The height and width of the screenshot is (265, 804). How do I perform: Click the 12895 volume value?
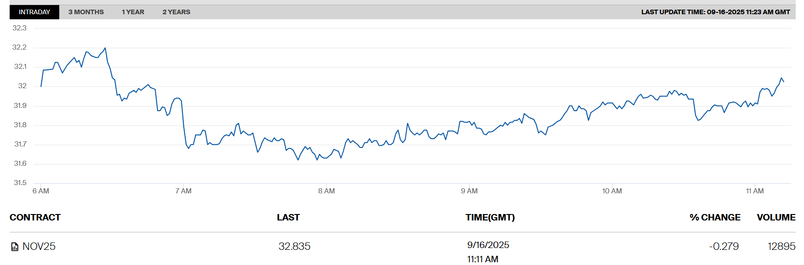click(781, 247)
